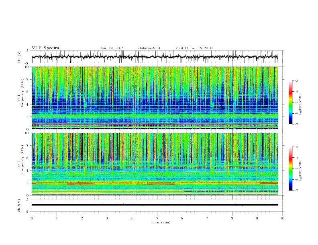
Task: Click the "ch.1(V)" waveform axis label
Action: point(19,57)
